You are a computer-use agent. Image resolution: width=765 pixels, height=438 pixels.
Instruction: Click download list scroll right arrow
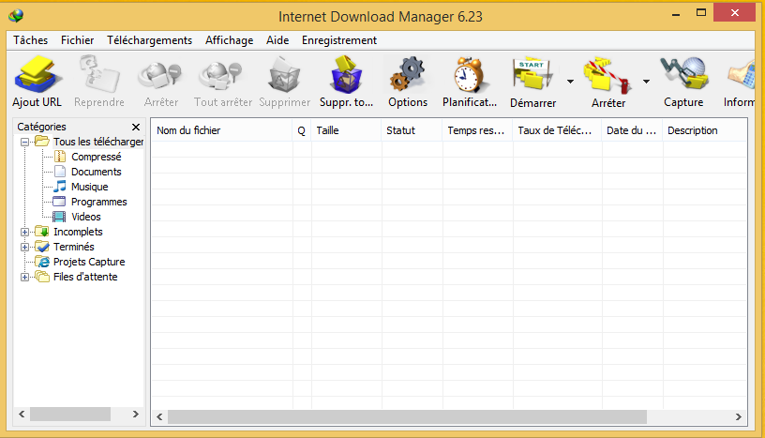click(x=738, y=416)
